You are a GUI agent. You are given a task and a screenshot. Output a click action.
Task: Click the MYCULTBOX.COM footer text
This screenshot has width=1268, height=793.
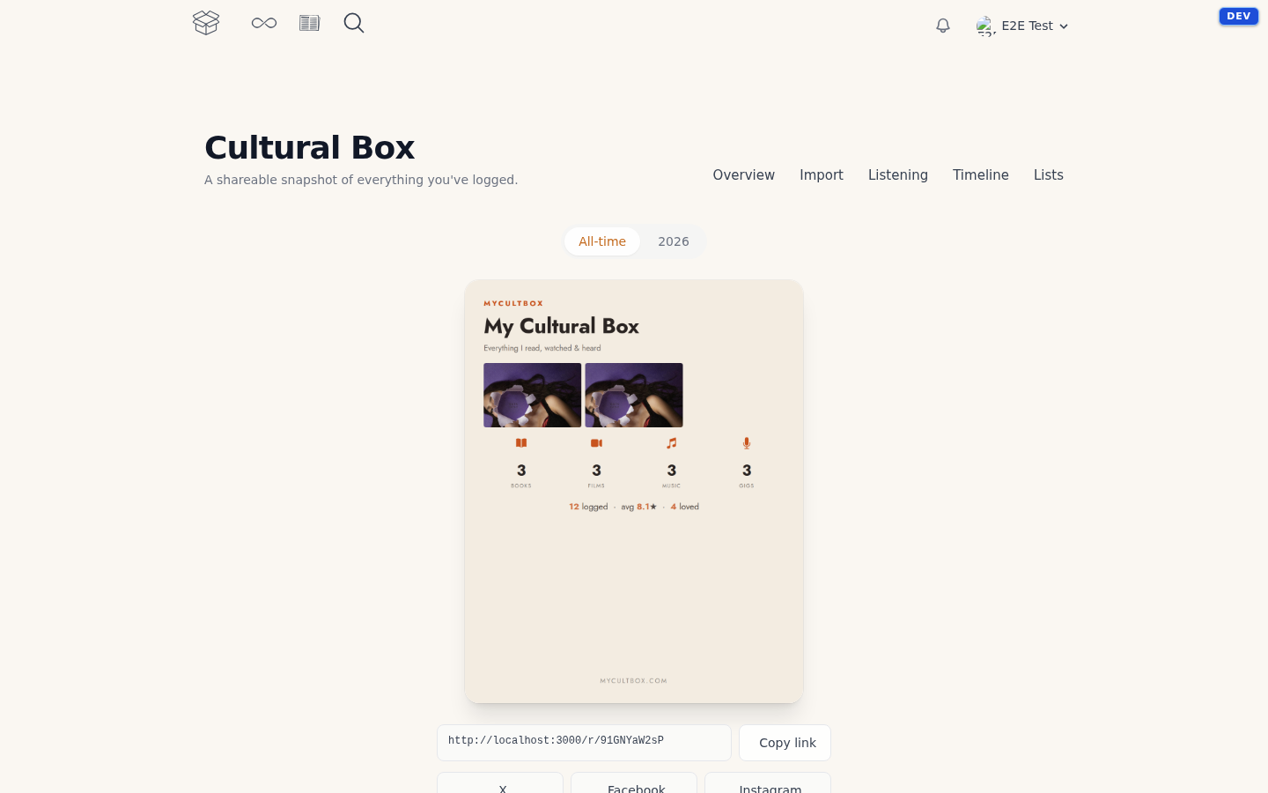[x=634, y=680]
